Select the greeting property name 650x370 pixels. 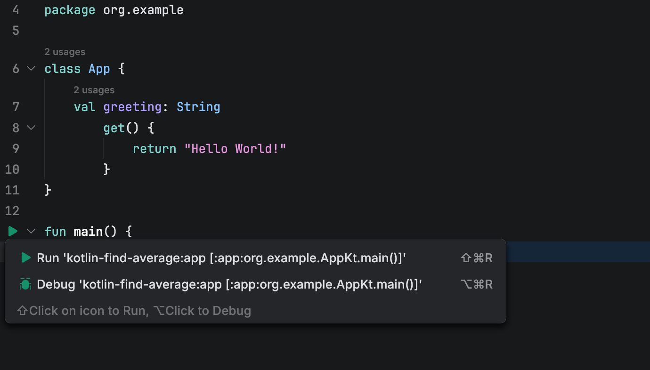click(132, 106)
